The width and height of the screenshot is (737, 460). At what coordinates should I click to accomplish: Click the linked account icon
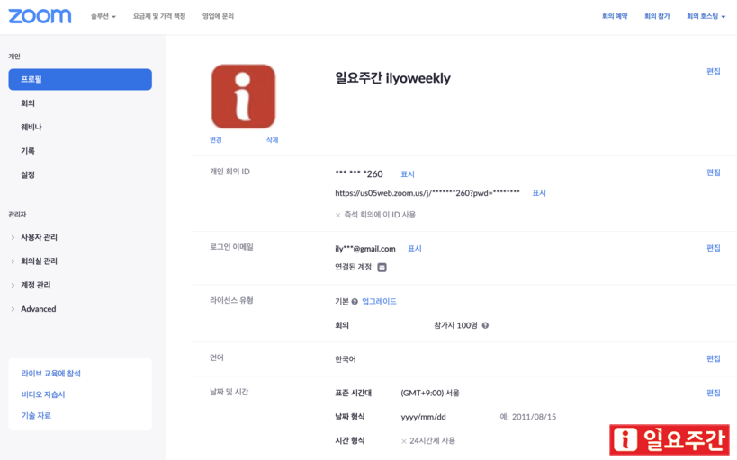click(382, 268)
